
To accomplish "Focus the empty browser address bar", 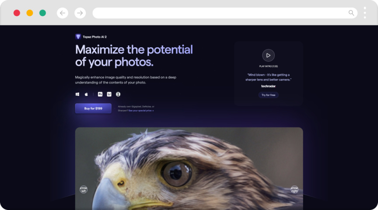I will pyautogui.click(x=225, y=13).
